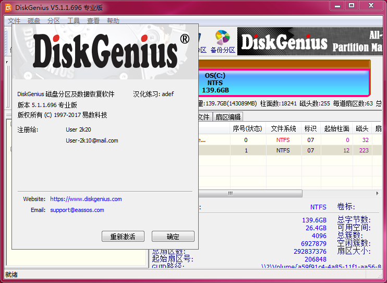Open the https://www.diskgenius.com website link

coord(86,199)
